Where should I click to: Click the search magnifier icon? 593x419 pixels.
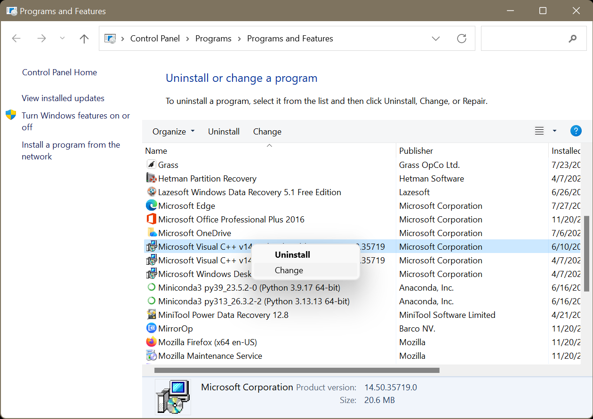tap(573, 39)
